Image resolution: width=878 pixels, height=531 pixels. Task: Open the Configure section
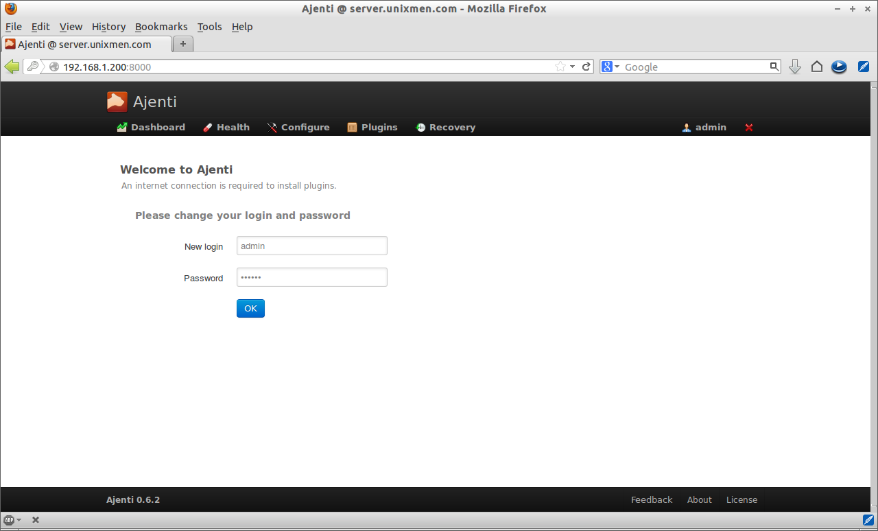[x=298, y=127]
